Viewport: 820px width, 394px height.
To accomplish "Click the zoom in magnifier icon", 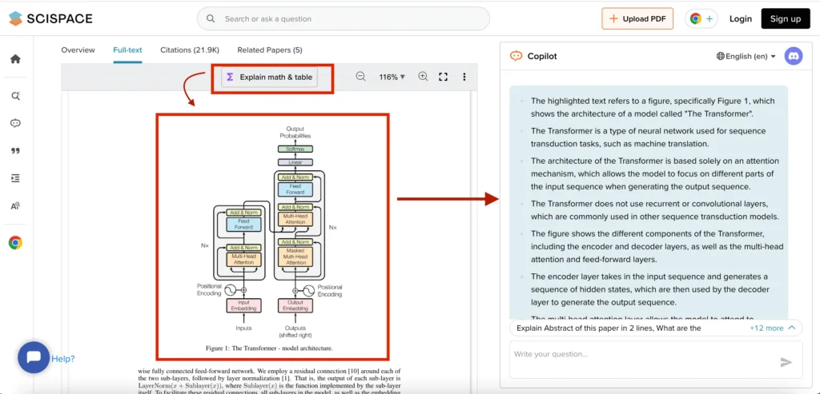I will [423, 77].
